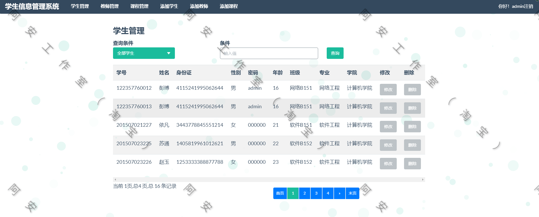
Task: Click the 当前 1页,总4 页 record summary text
Action: click(x=145, y=186)
